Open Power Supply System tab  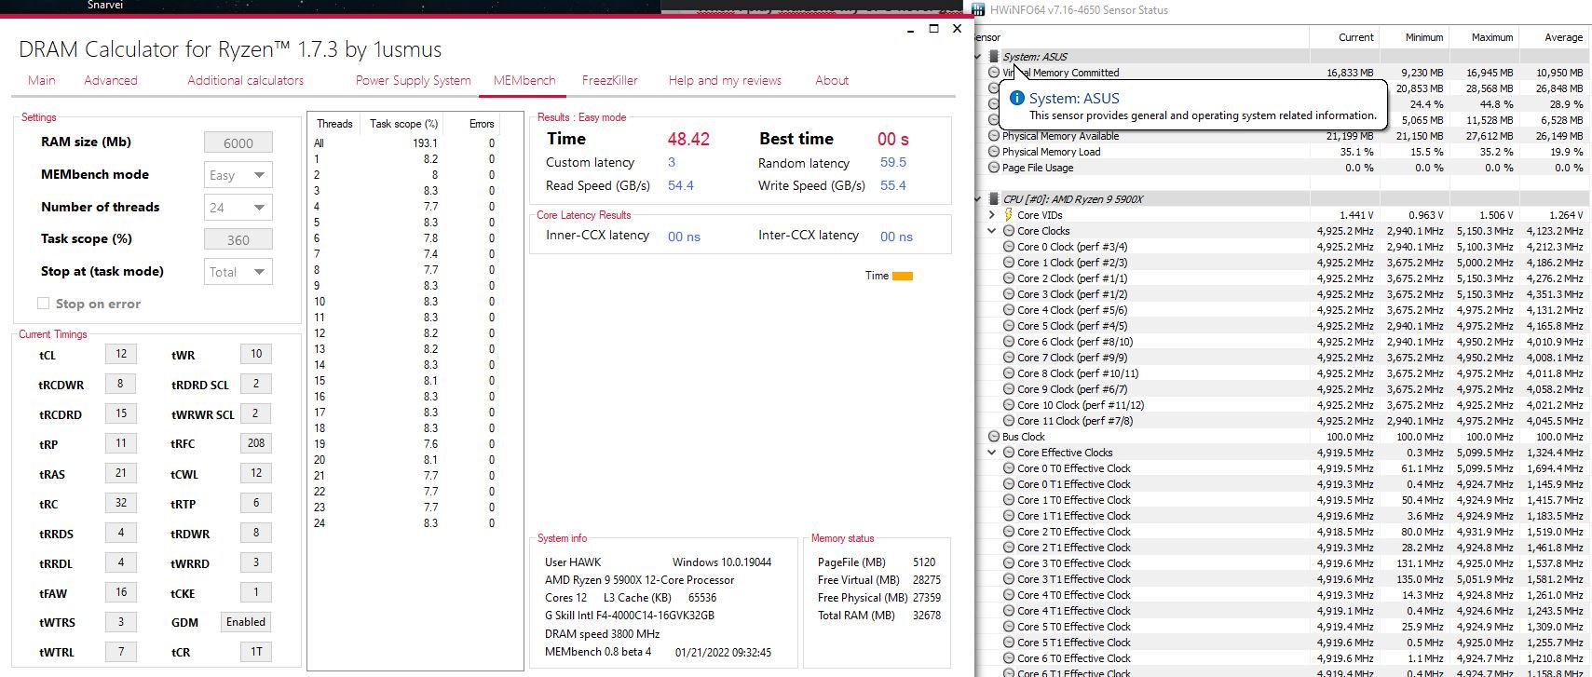click(x=413, y=80)
